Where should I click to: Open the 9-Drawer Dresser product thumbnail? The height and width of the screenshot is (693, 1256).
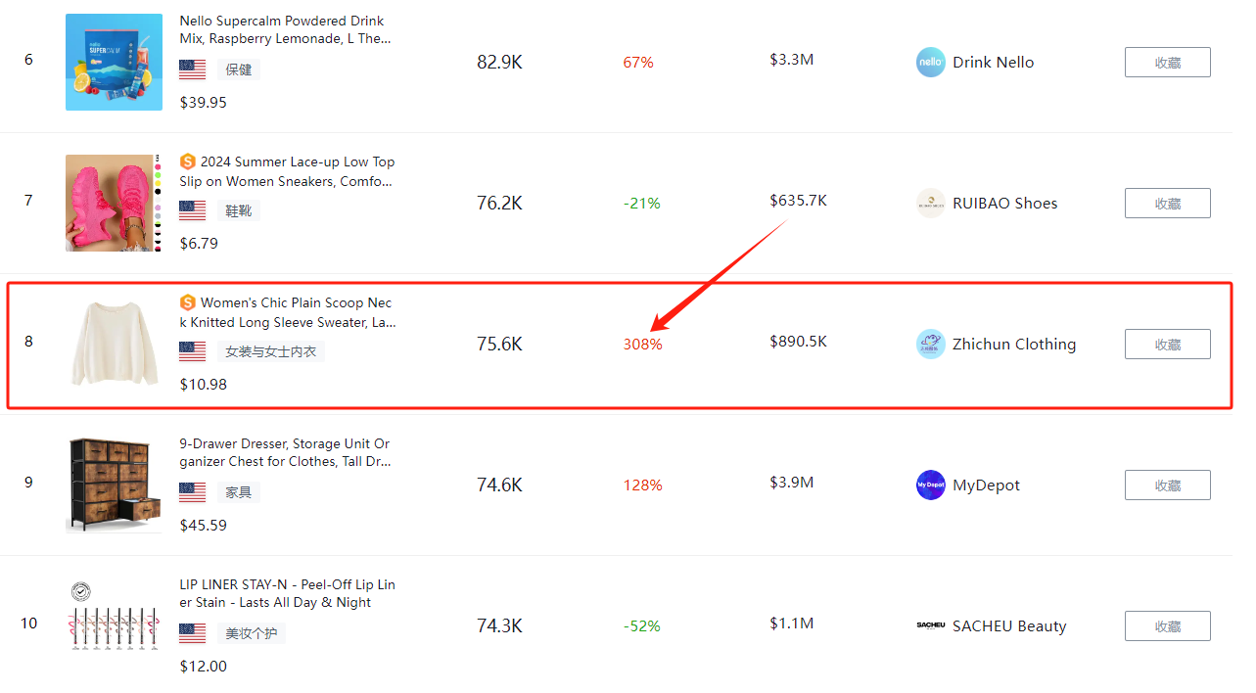[114, 485]
